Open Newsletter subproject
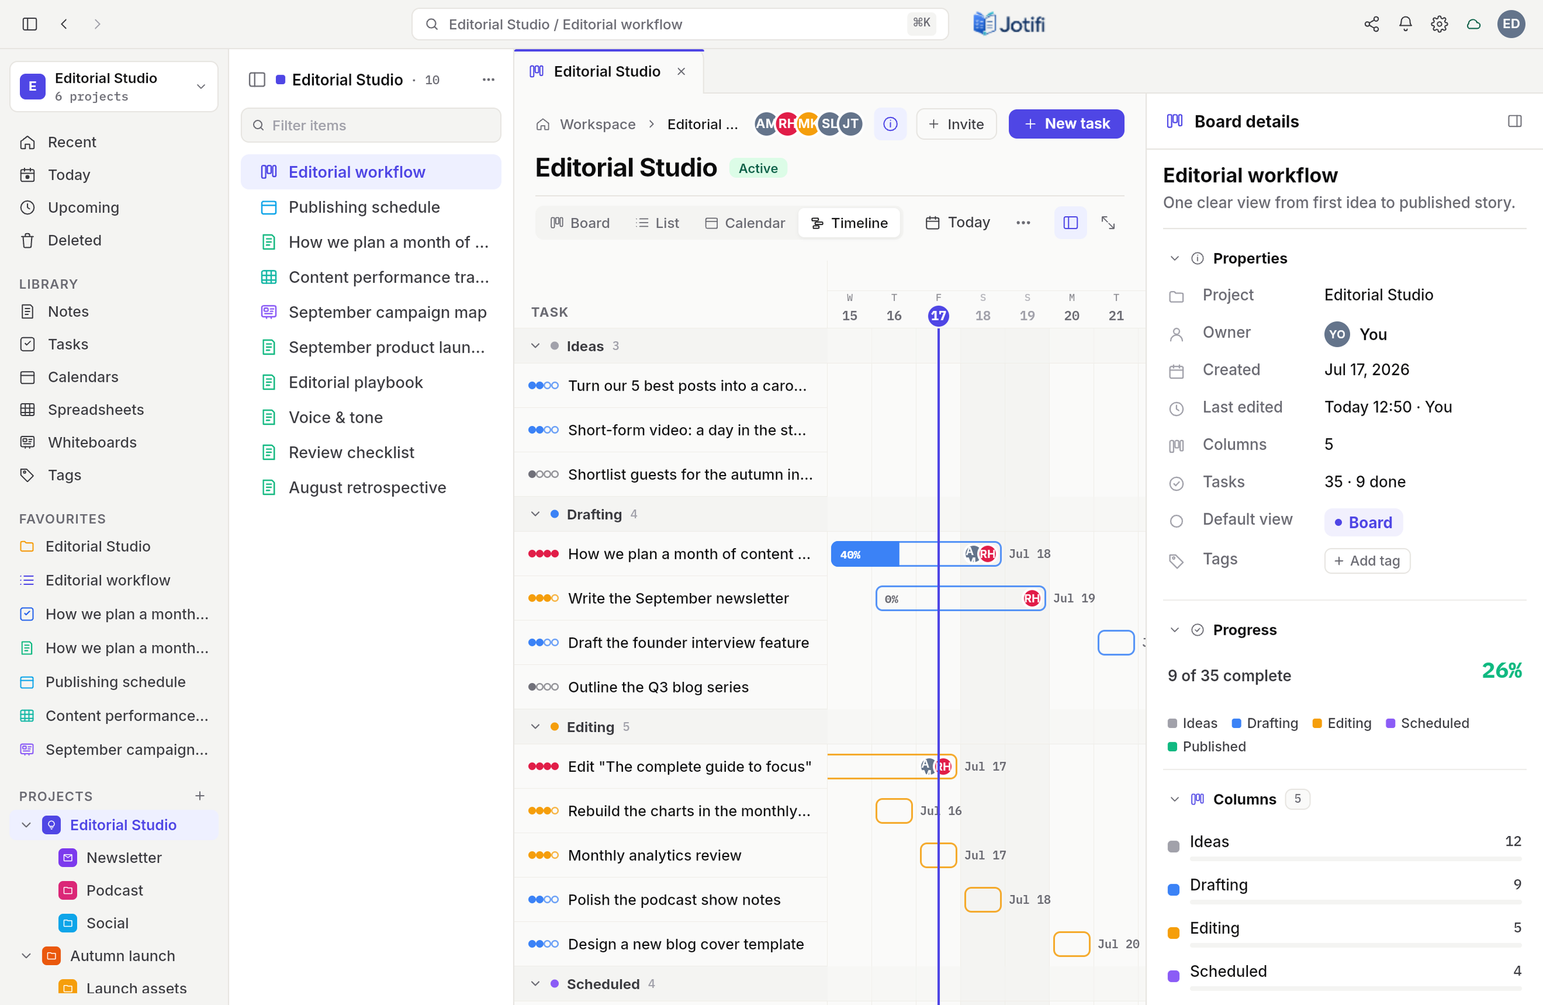 coord(124,858)
